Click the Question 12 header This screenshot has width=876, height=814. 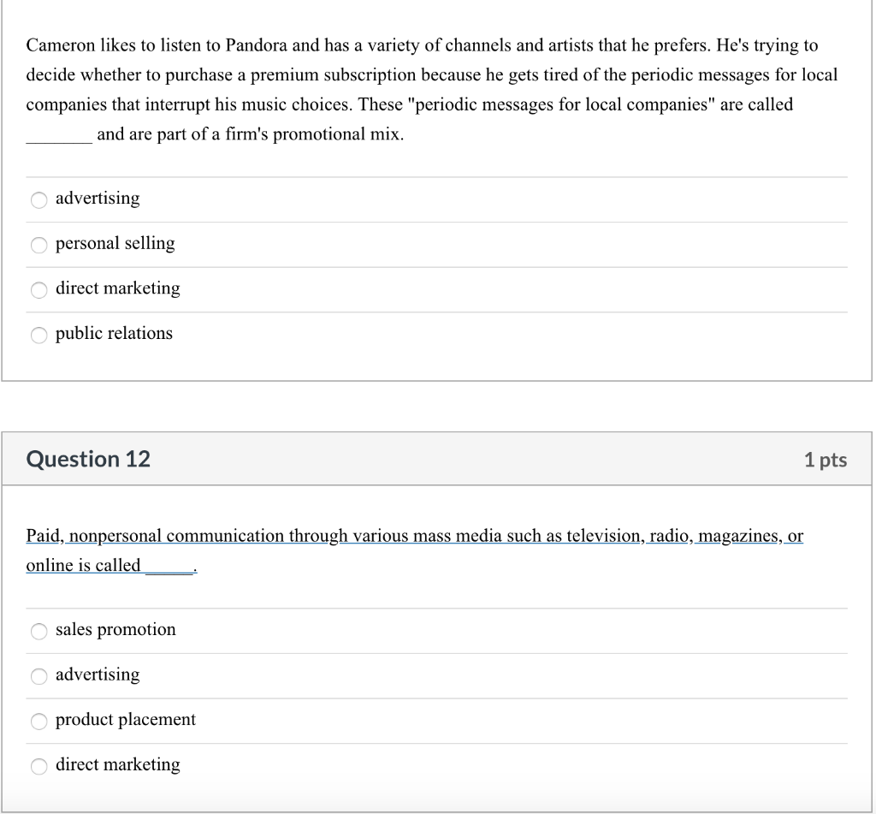(87, 459)
